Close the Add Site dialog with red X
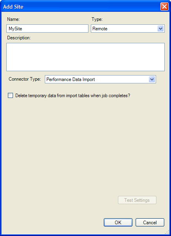 pos(164,7)
